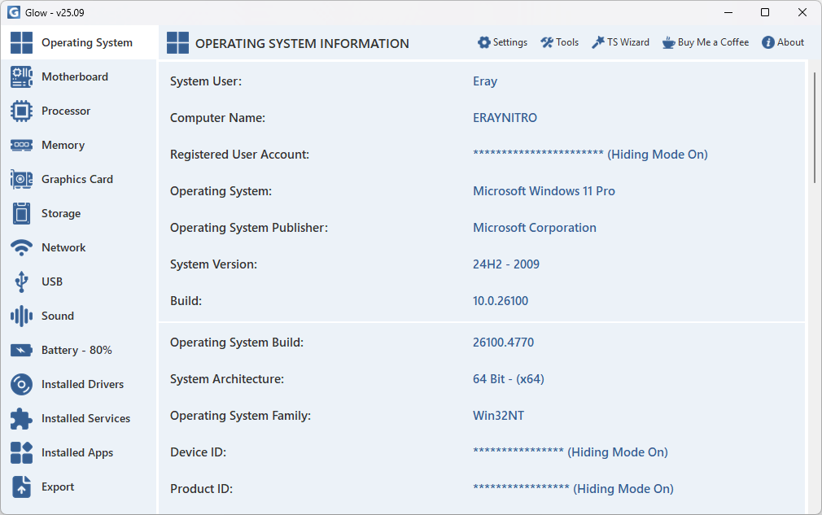Open the Battery - 80% section
The image size is (822, 515).
(77, 350)
